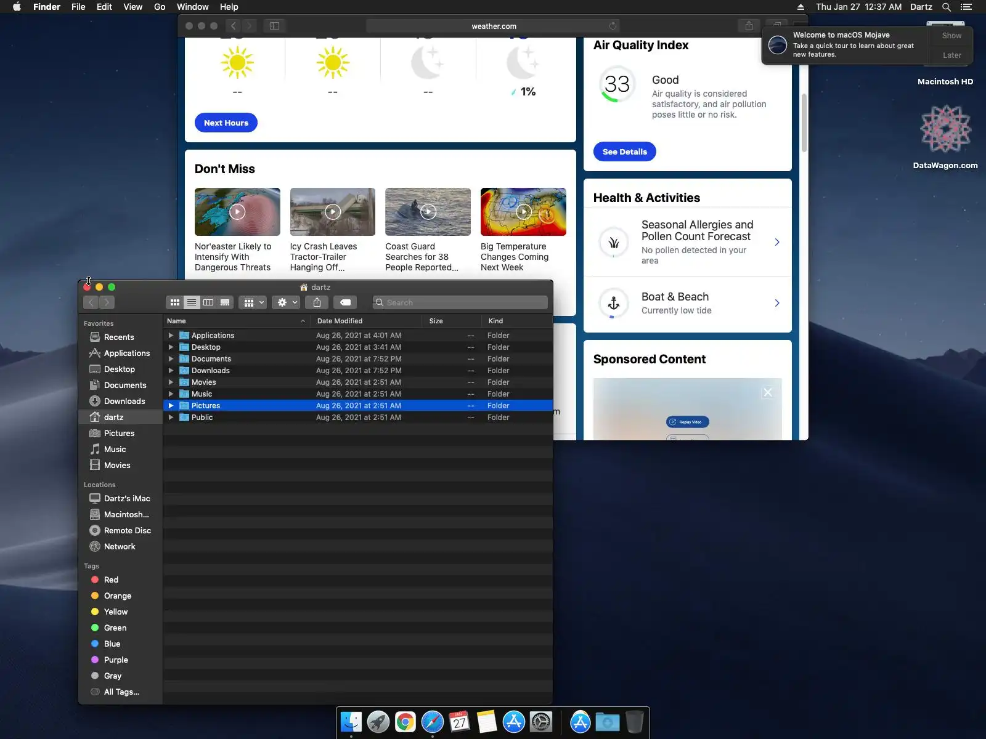Dismiss notification with Later

pos(951,55)
